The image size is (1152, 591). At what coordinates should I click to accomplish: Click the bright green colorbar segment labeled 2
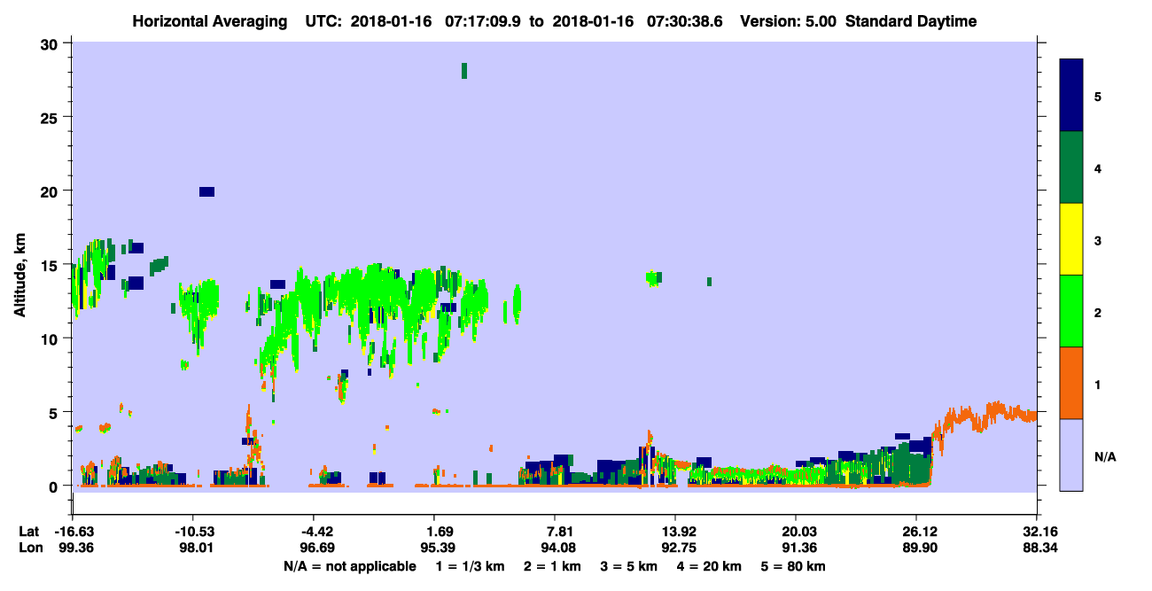pyautogui.click(x=1071, y=311)
